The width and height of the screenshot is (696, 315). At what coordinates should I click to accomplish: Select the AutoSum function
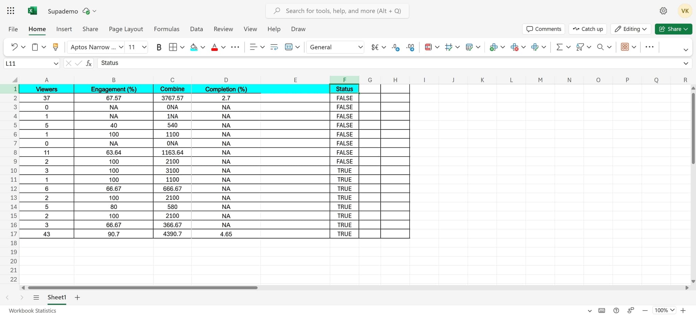click(x=559, y=47)
